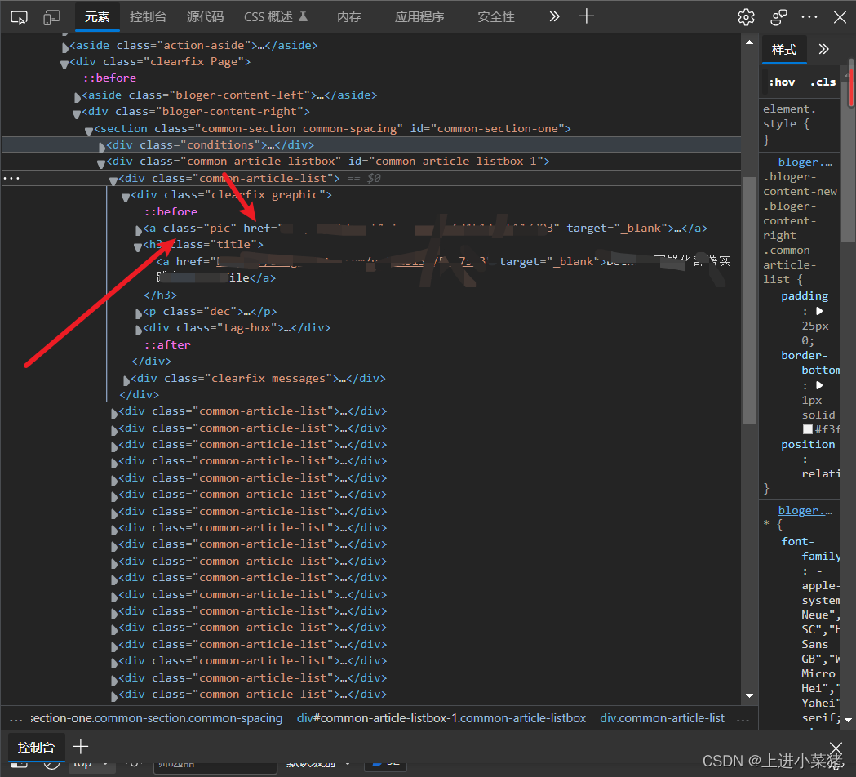Collapse the div clearfix graphic node
The width and height of the screenshot is (856, 777).
(126, 198)
